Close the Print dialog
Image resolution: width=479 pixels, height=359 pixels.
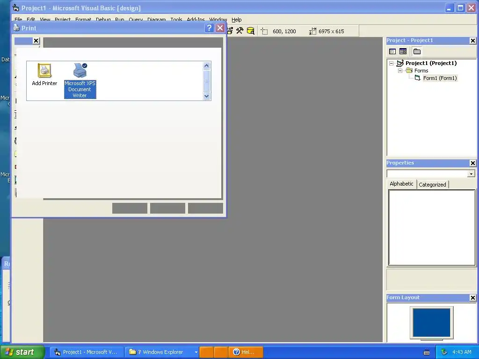(220, 28)
